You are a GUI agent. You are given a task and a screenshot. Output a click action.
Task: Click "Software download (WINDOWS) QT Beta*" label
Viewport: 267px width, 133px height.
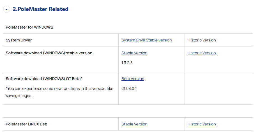point(44,79)
